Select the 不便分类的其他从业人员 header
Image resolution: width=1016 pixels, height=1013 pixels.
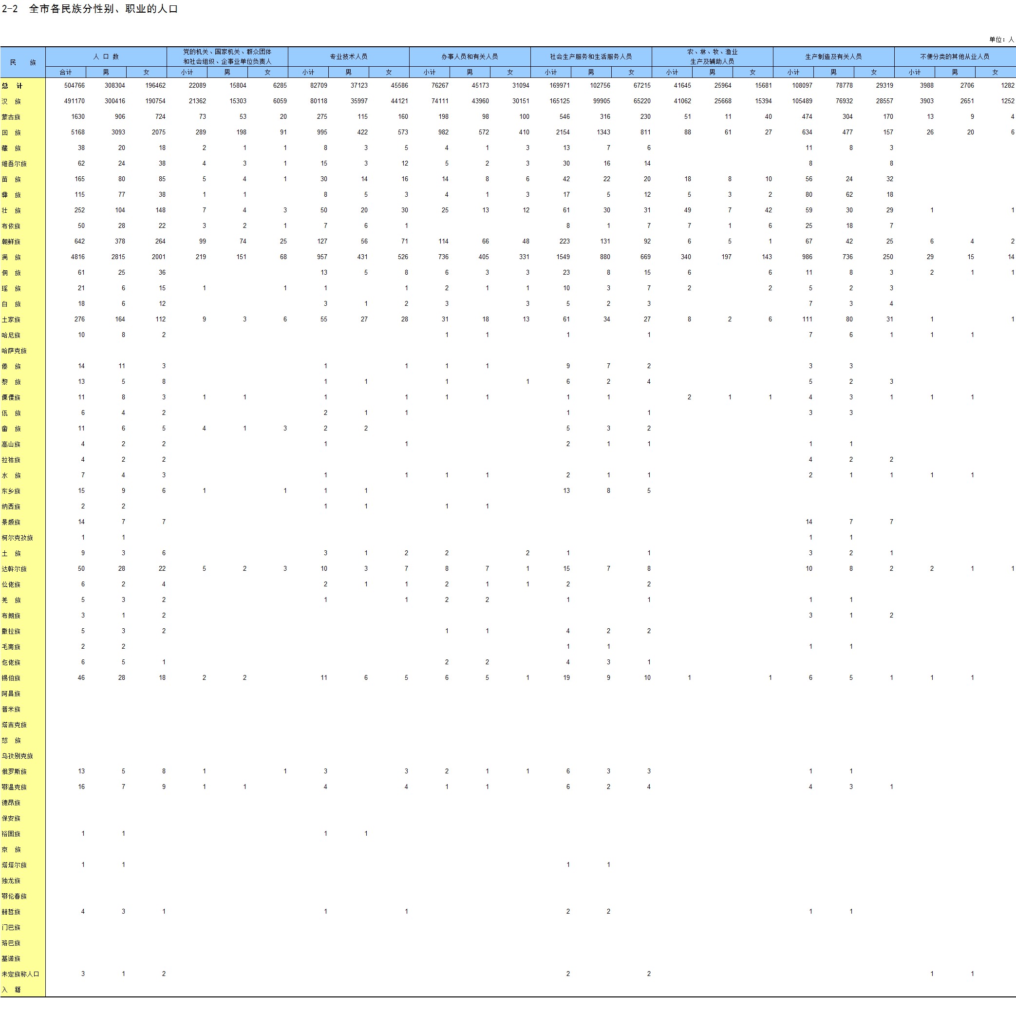(955, 57)
